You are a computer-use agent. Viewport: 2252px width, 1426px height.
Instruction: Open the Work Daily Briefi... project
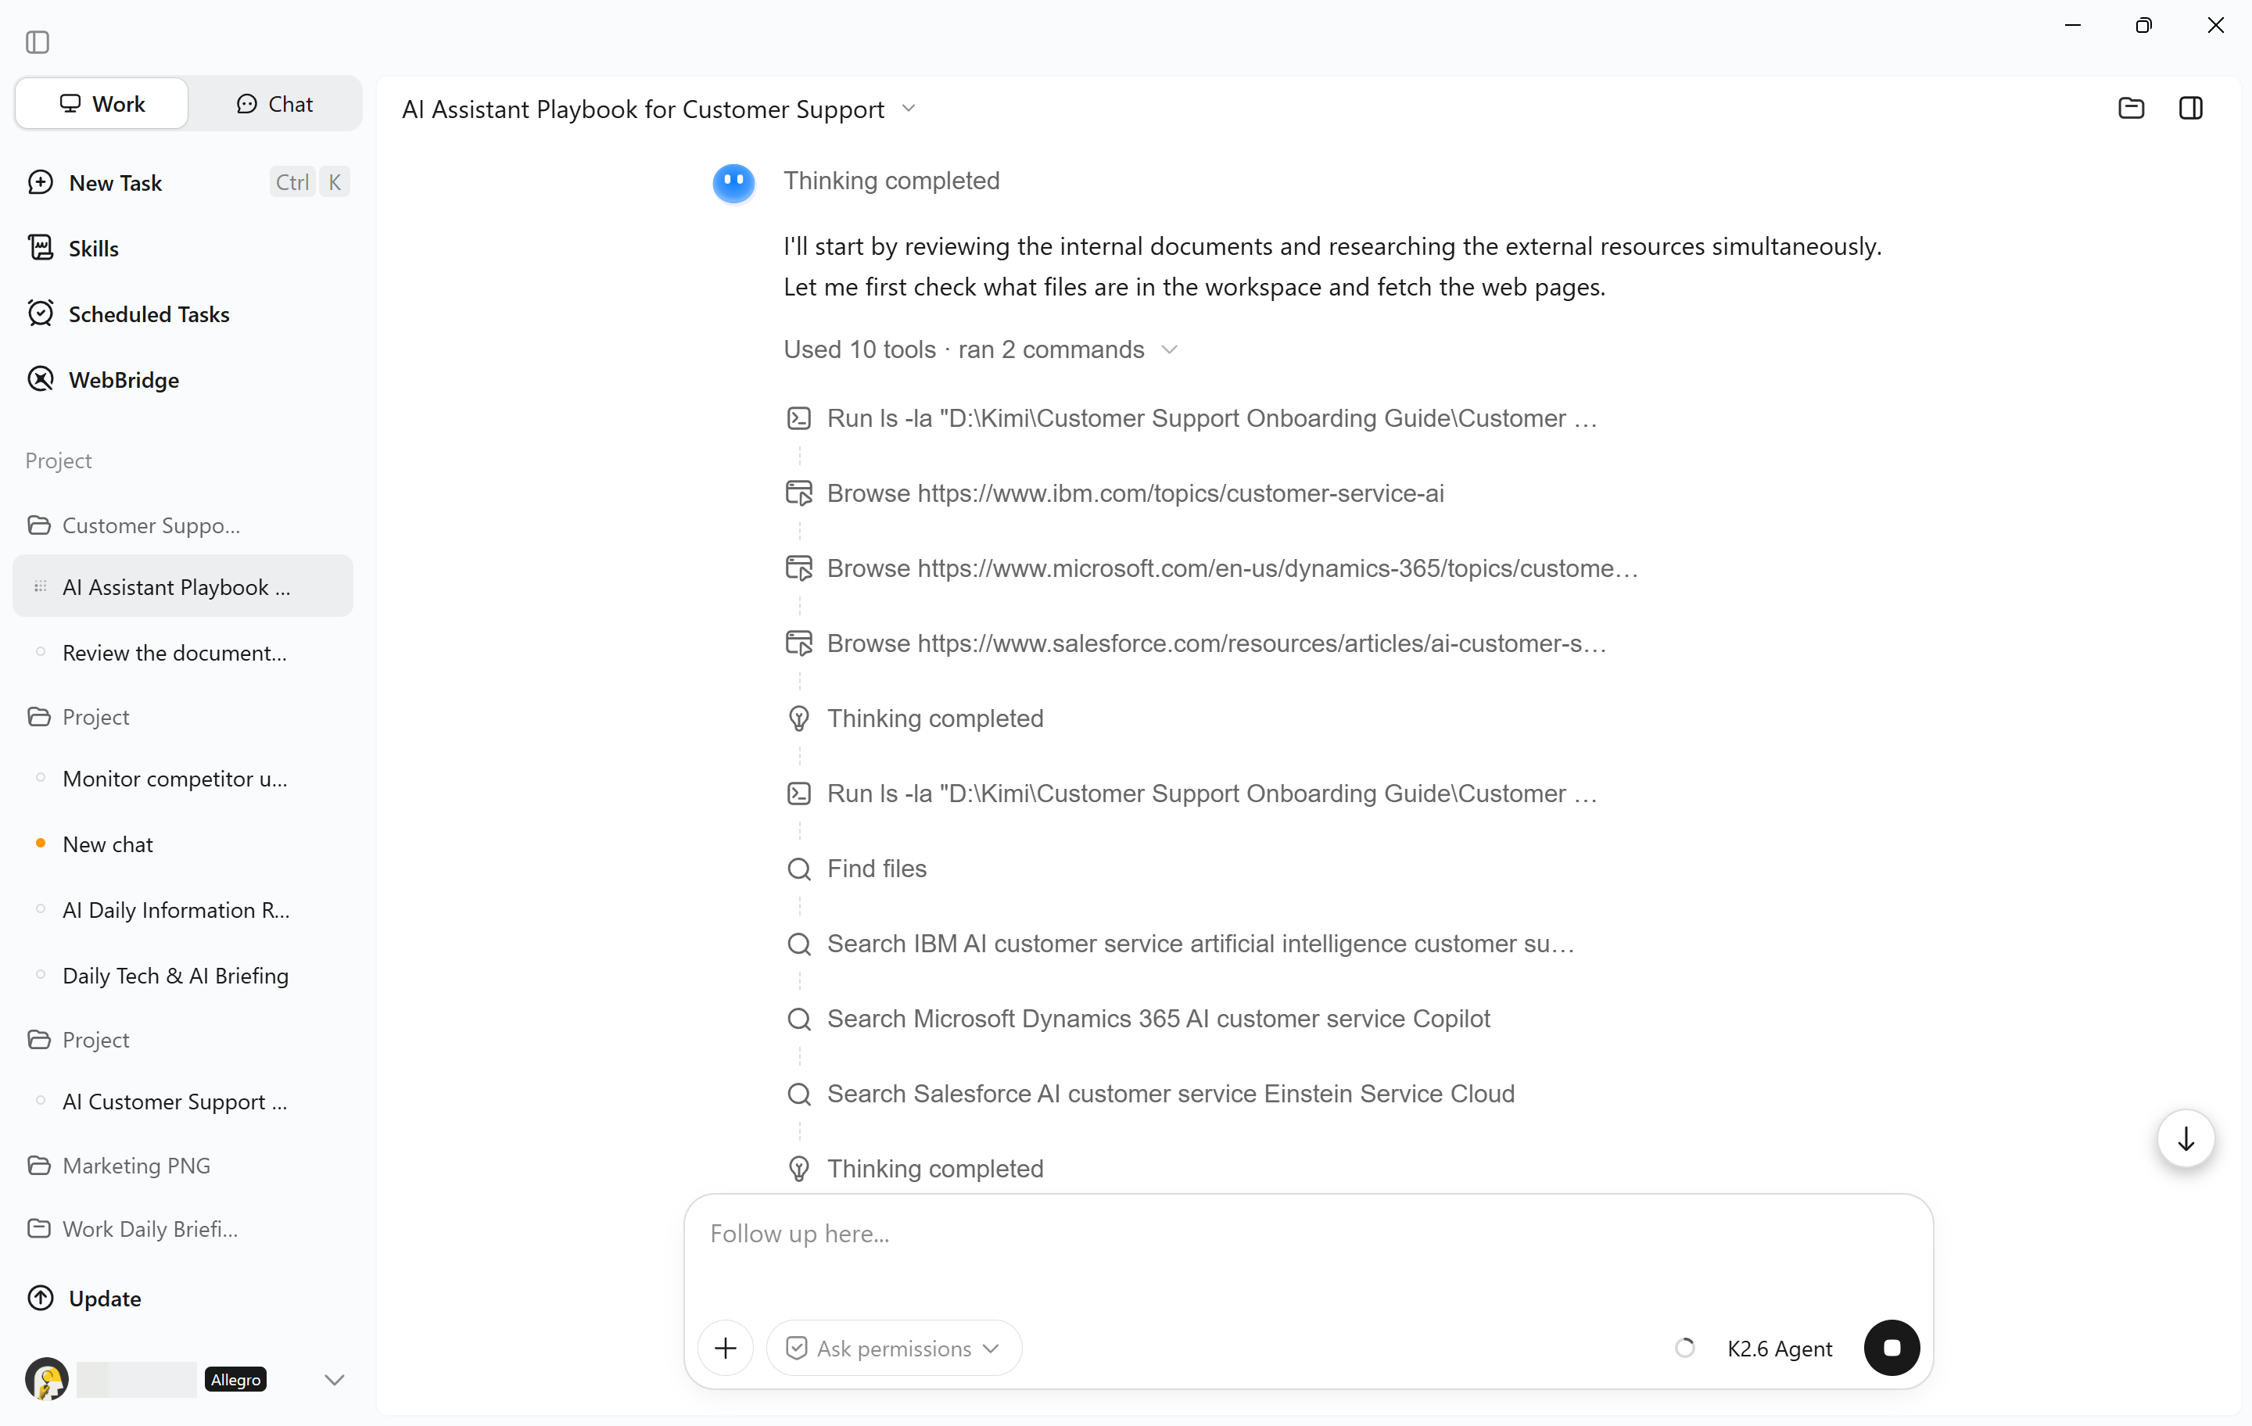[183, 1229]
